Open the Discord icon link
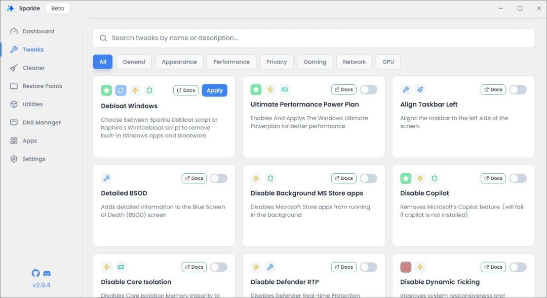 point(47,273)
